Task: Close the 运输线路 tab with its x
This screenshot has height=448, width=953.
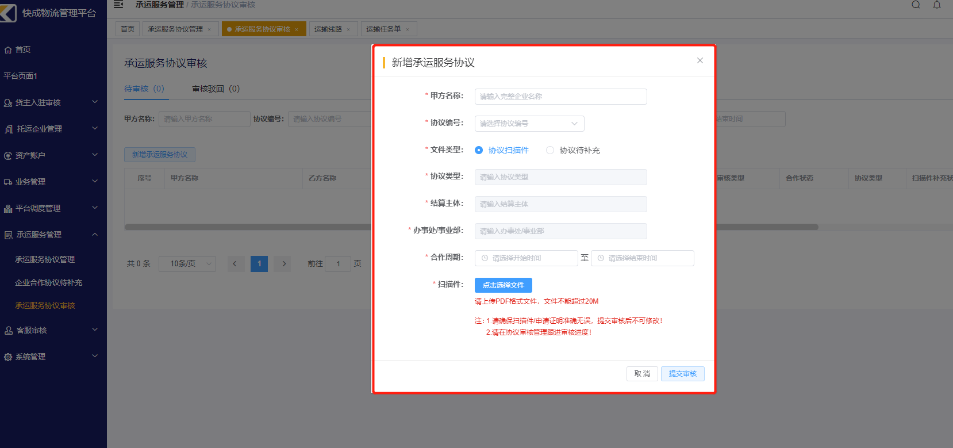Action: (348, 29)
